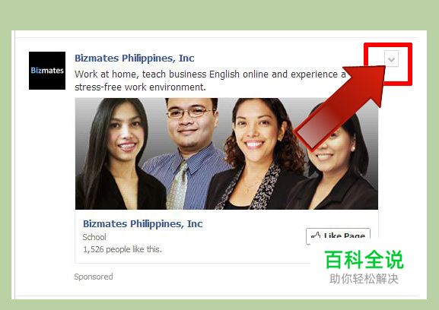This screenshot has height=310, width=439.
Task: Click '1,526 people like this' text
Action: 122,249
